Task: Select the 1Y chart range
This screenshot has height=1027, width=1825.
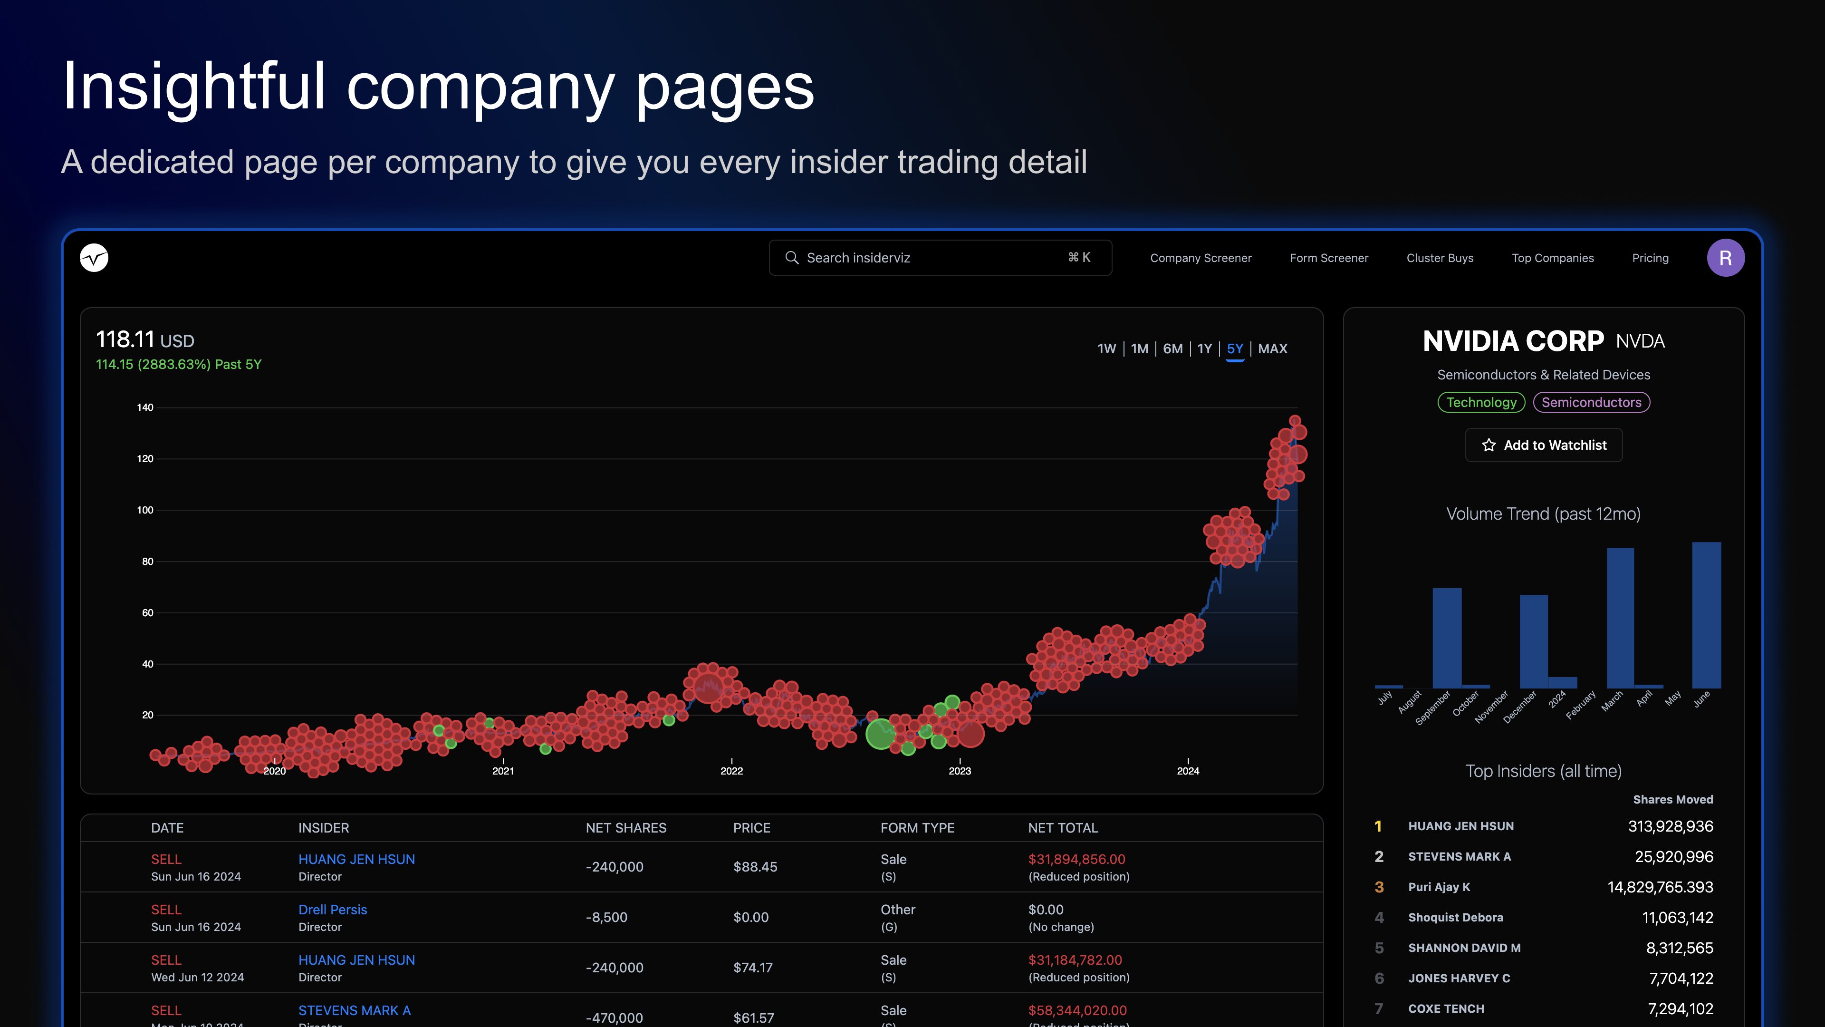Action: [1204, 349]
